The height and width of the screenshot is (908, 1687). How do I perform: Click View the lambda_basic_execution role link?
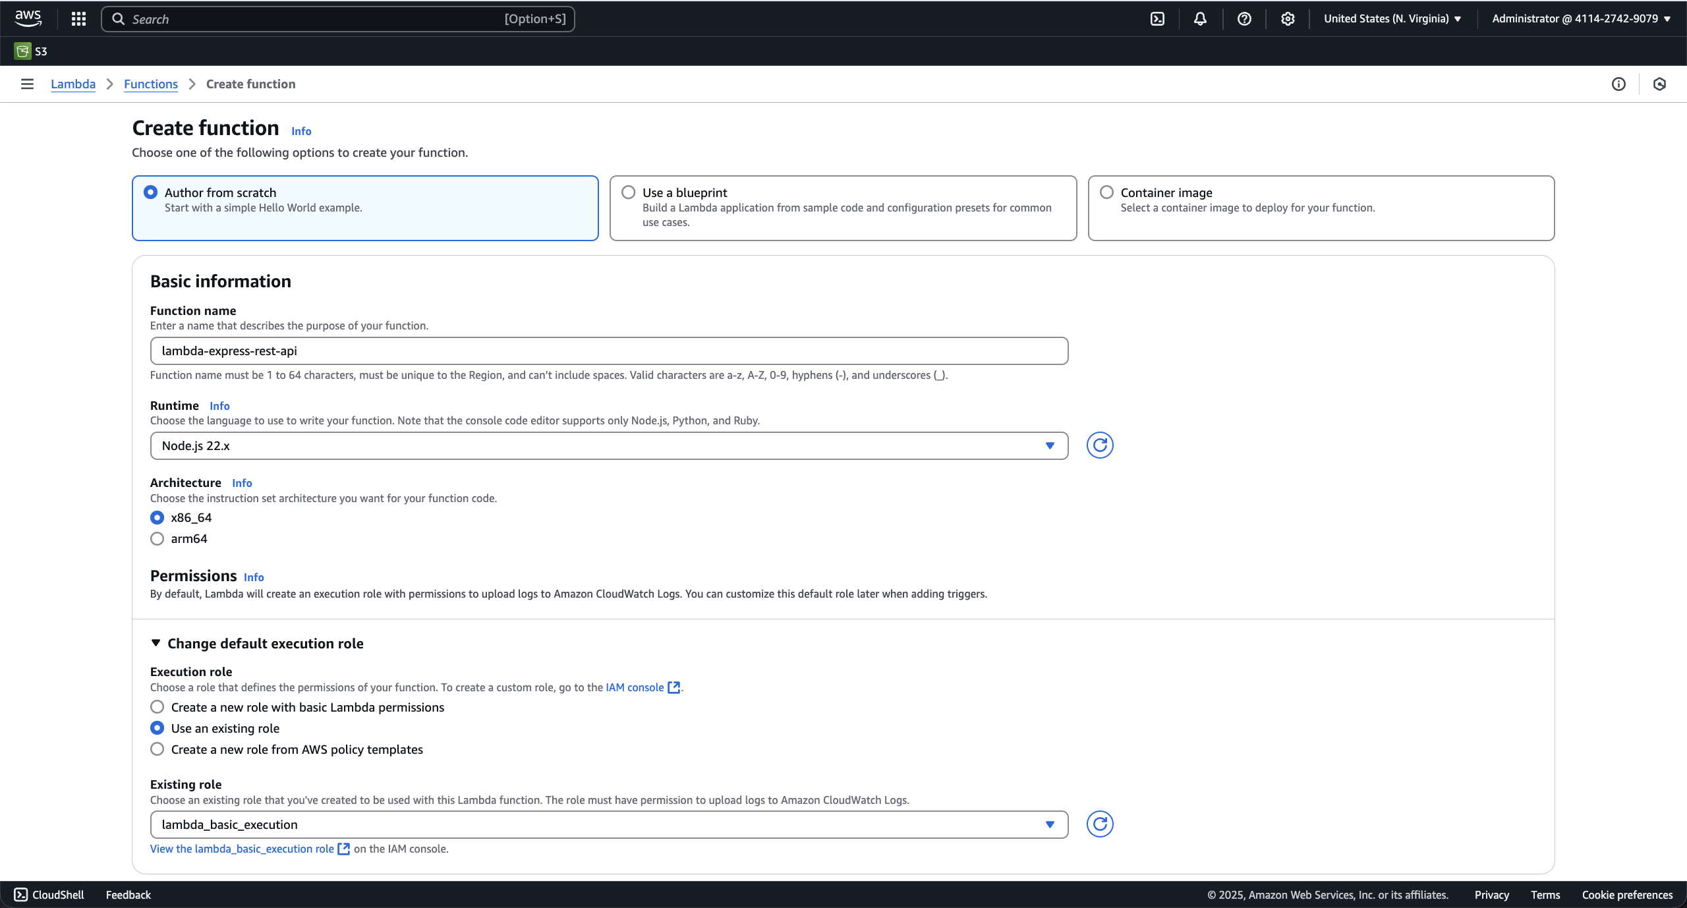point(242,849)
